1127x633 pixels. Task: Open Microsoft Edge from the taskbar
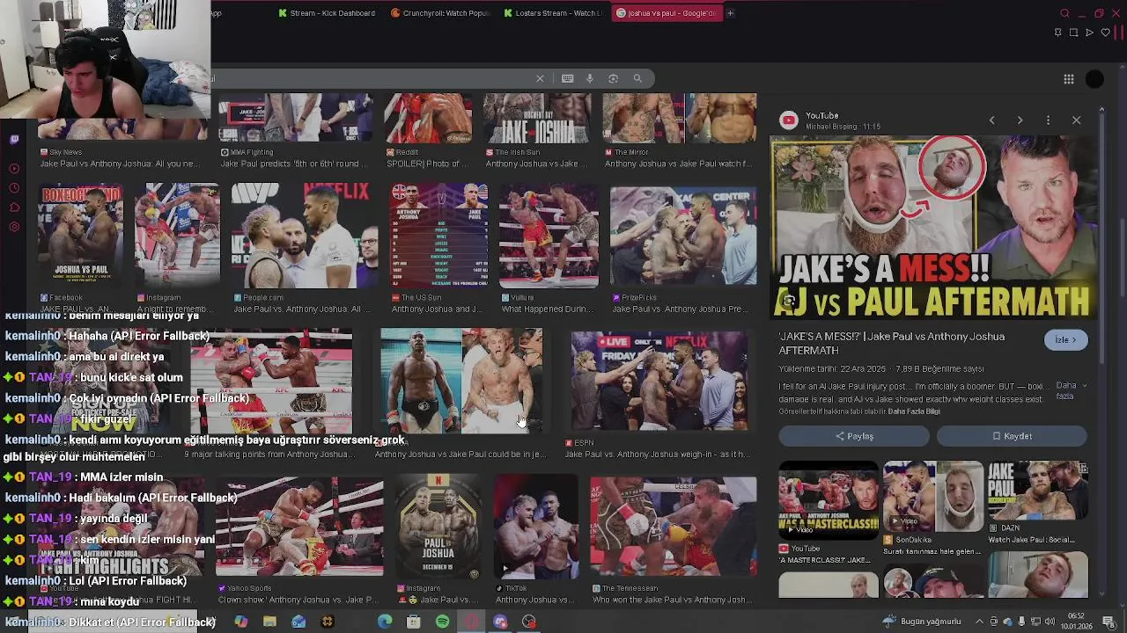[x=385, y=622]
